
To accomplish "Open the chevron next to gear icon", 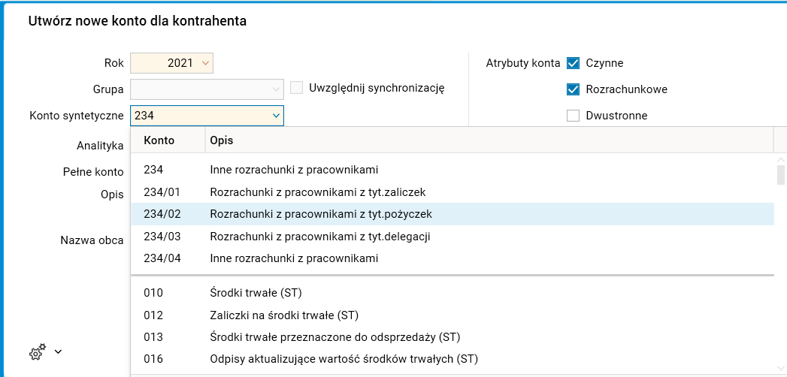I will coord(58,351).
